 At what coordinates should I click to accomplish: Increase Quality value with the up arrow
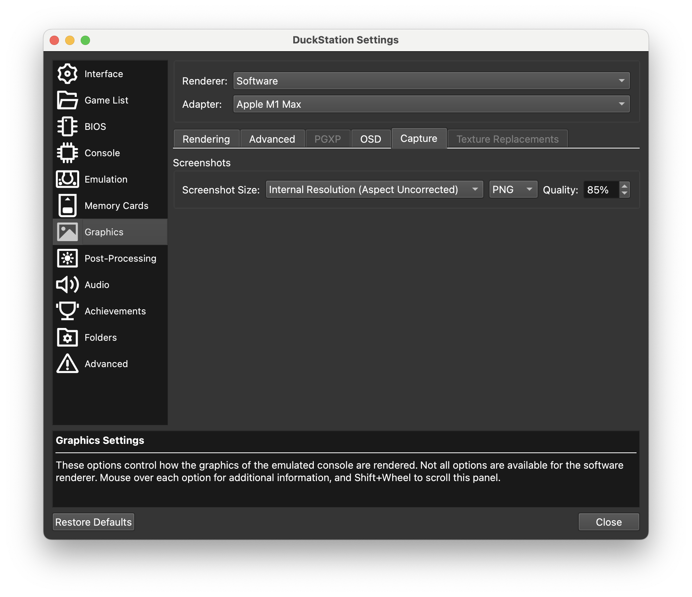(625, 186)
